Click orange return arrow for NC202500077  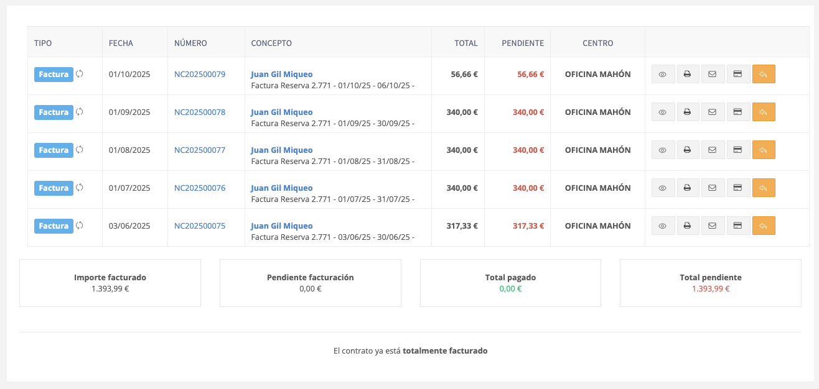(x=764, y=150)
